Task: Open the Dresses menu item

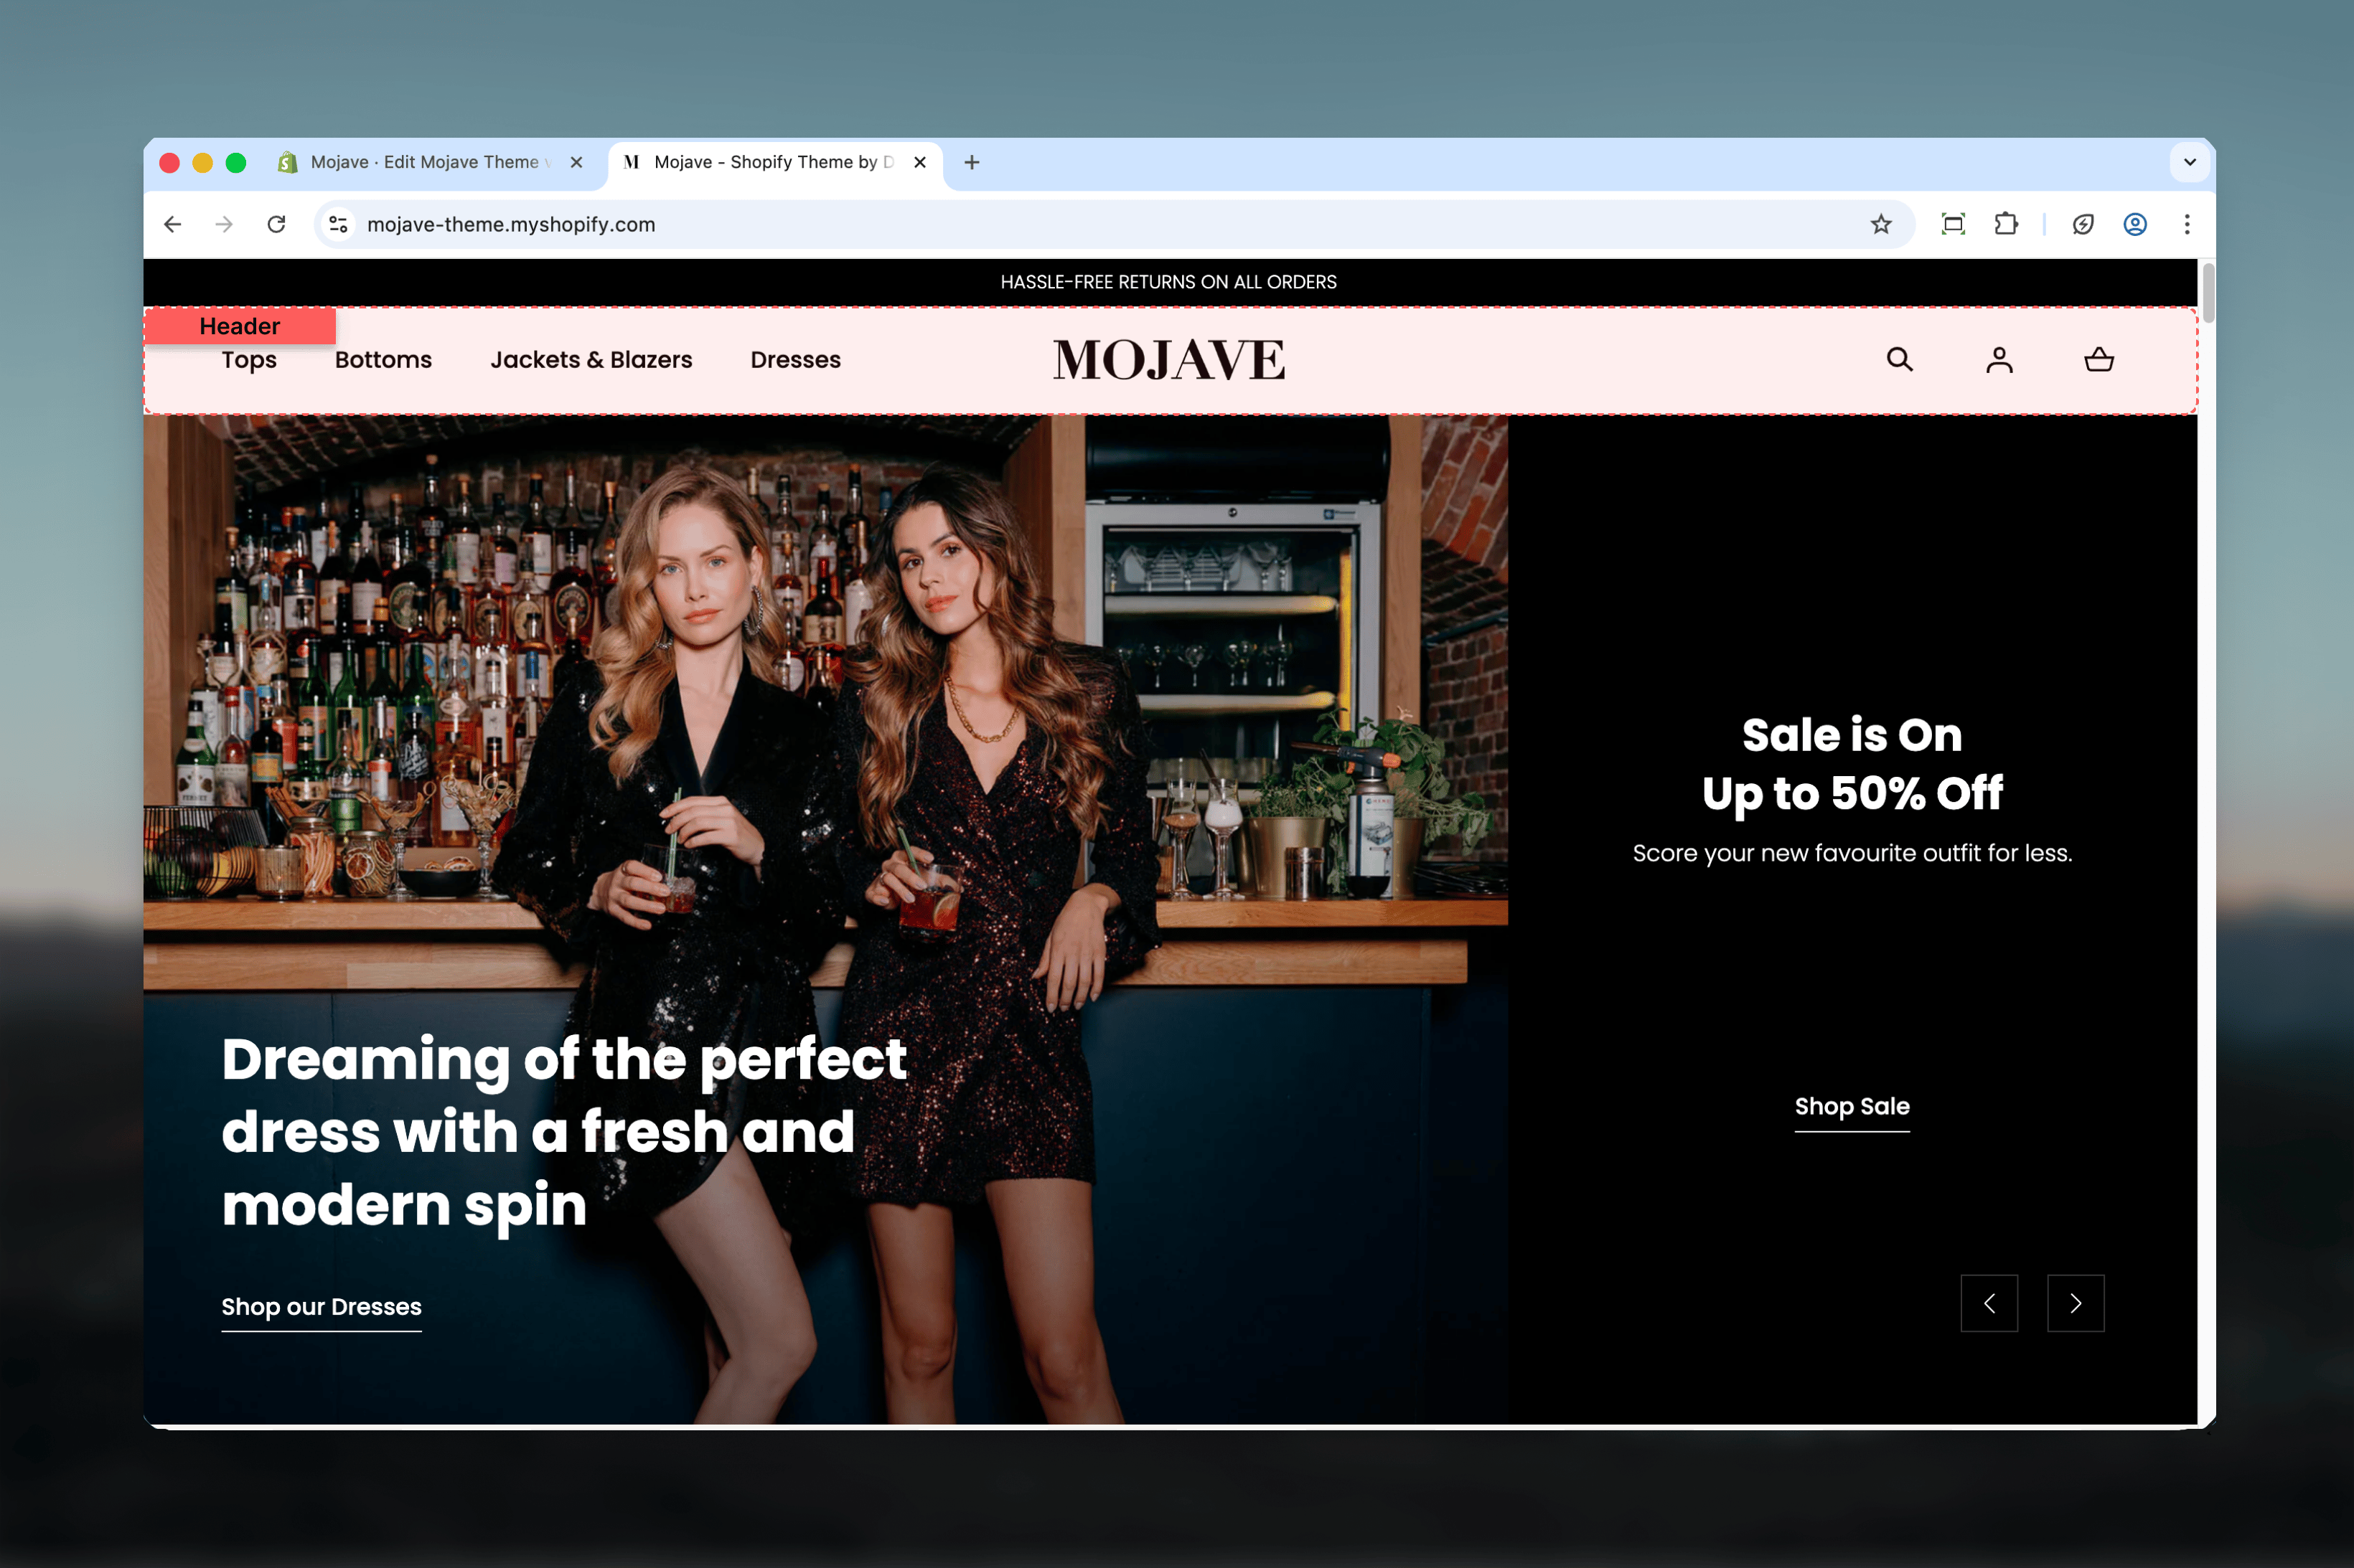Action: pyautogui.click(x=795, y=360)
